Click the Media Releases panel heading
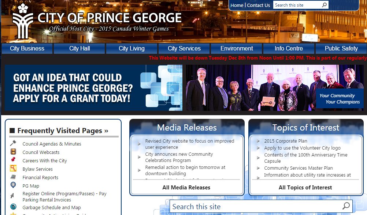Screen dimensions: 367x215 (x=187, y=128)
